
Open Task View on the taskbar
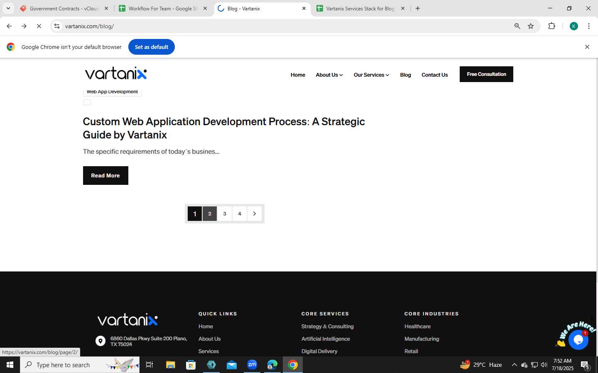click(x=149, y=365)
